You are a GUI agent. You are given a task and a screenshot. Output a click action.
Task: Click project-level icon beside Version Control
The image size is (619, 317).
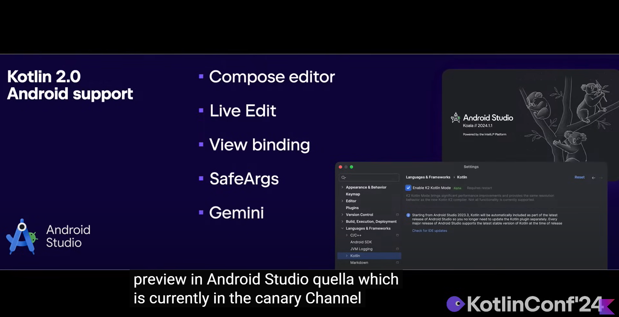[x=397, y=215]
